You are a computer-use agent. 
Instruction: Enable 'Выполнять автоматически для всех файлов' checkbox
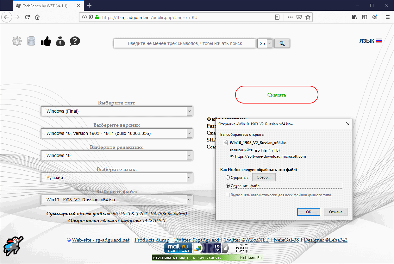(228, 194)
